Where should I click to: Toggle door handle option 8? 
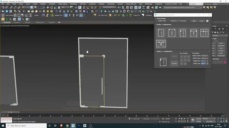coord(185,64)
